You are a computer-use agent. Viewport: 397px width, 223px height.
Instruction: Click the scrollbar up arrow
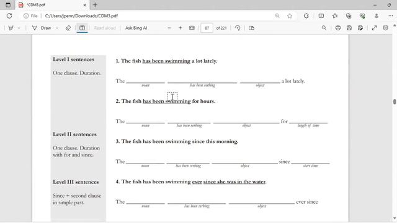click(x=395, y=25)
